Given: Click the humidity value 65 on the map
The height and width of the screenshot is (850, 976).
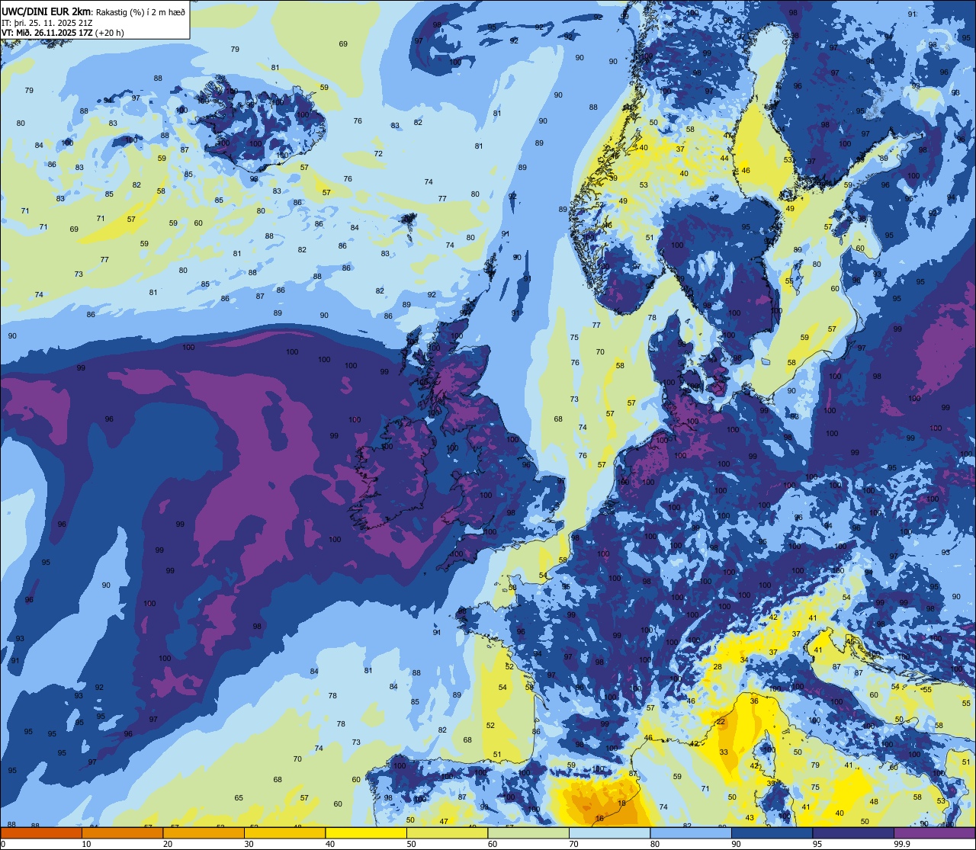Looking at the screenshot, I should pyautogui.click(x=239, y=797).
